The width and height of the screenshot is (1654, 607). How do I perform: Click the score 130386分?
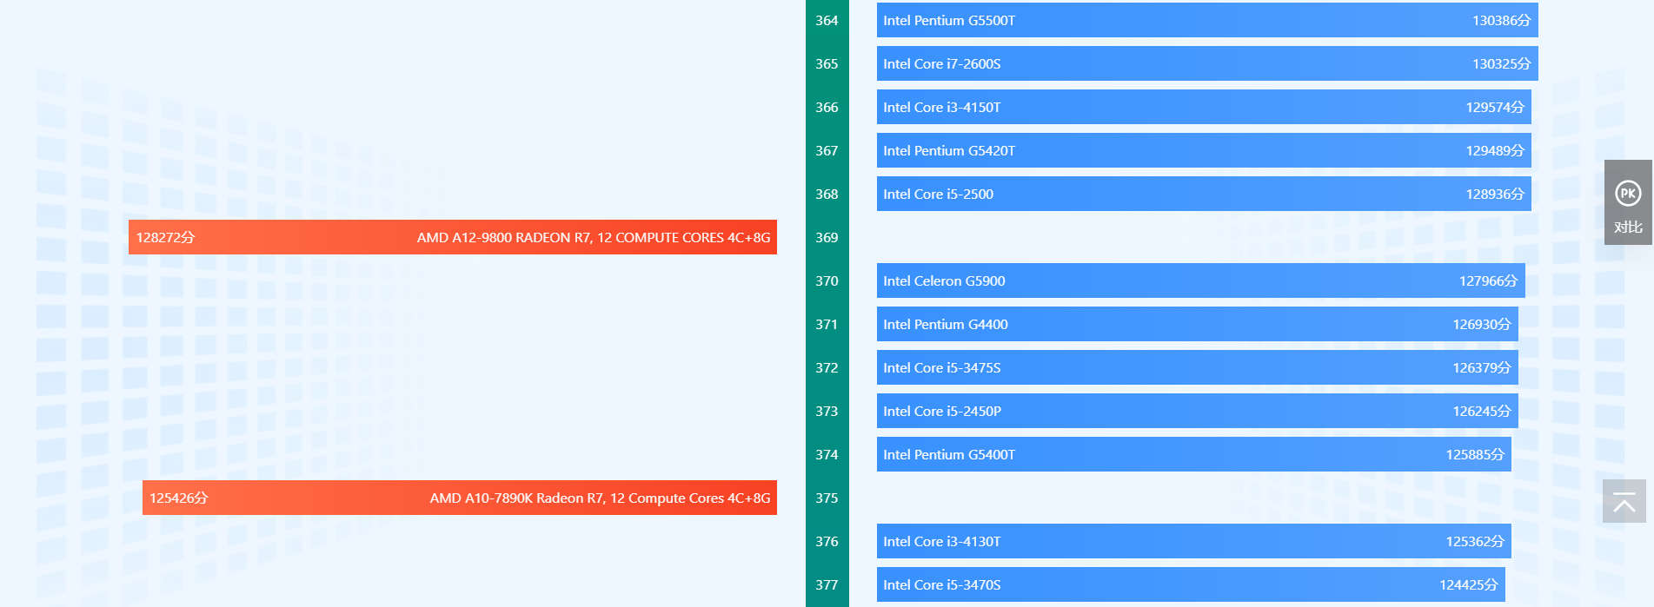[x=1501, y=20]
